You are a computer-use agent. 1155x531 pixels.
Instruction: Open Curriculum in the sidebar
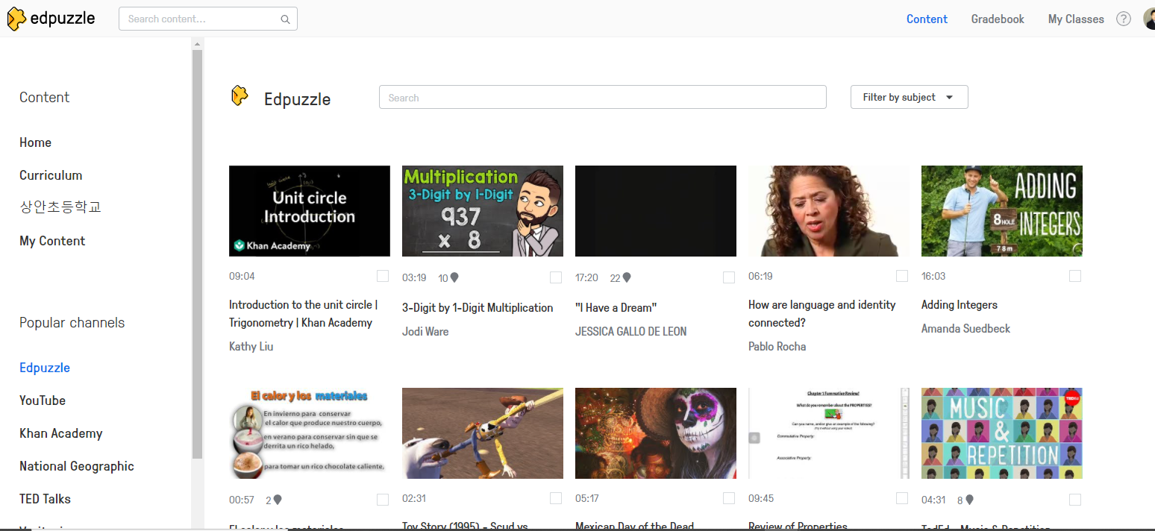(51, 175)
